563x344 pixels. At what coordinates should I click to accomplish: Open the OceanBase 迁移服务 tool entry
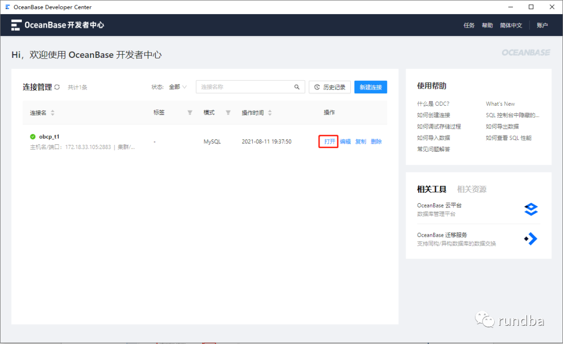(478, 239)
